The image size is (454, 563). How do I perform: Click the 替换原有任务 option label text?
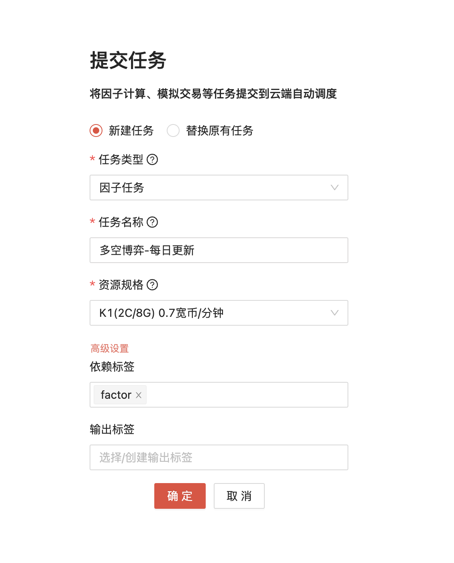point(219,131)
